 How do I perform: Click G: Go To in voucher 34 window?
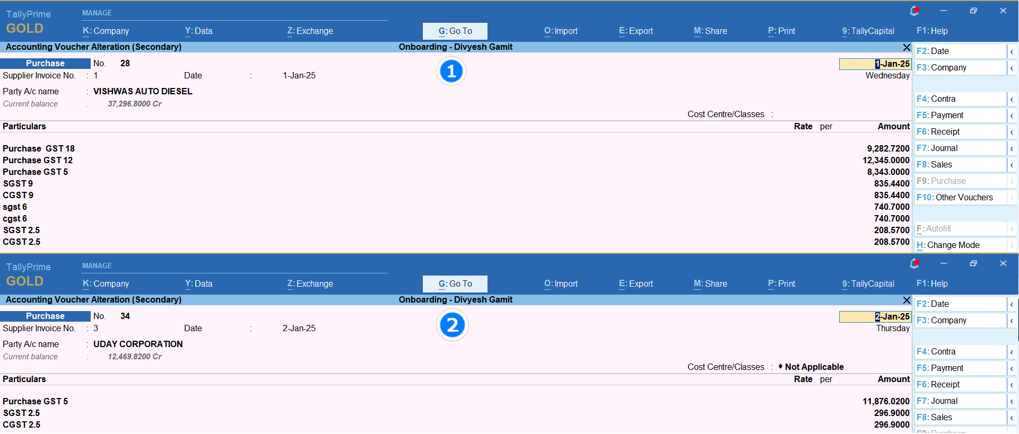tap(455, 284)
